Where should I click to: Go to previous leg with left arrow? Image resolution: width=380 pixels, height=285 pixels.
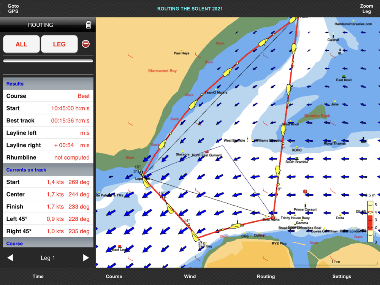tap(10, 258)
